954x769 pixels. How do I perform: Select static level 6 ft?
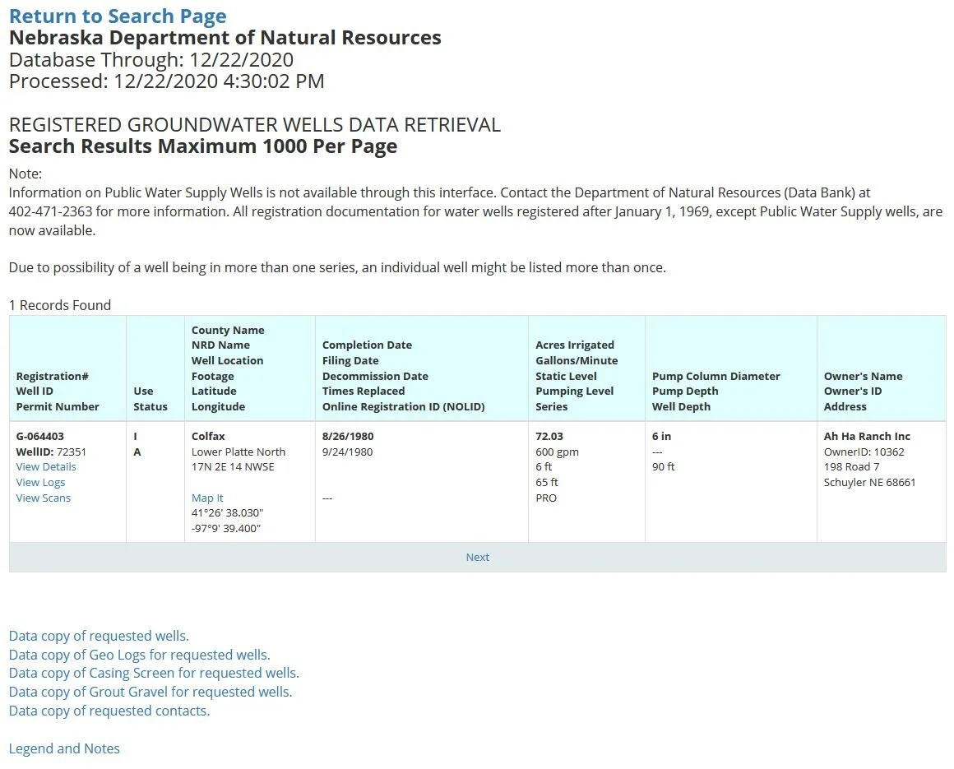click(x=544, y=466)
